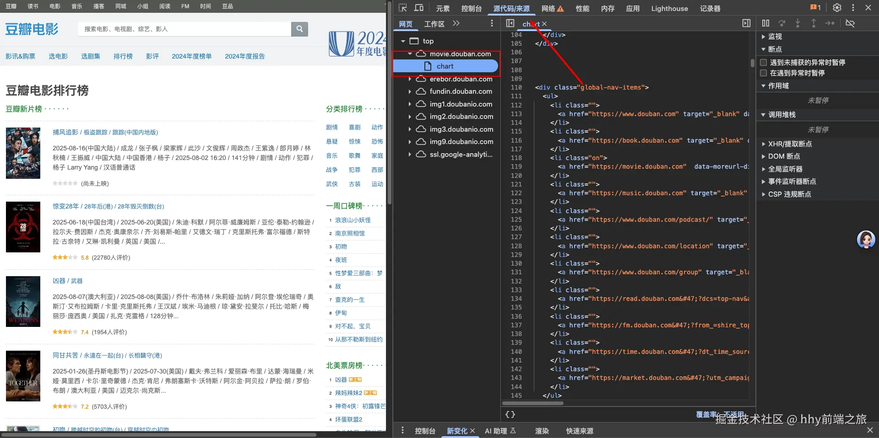This screenshot has width=879, height=438.
Task: Show more navigator tabs chevron
Action: pyautogui.click(x=456, y=23)
